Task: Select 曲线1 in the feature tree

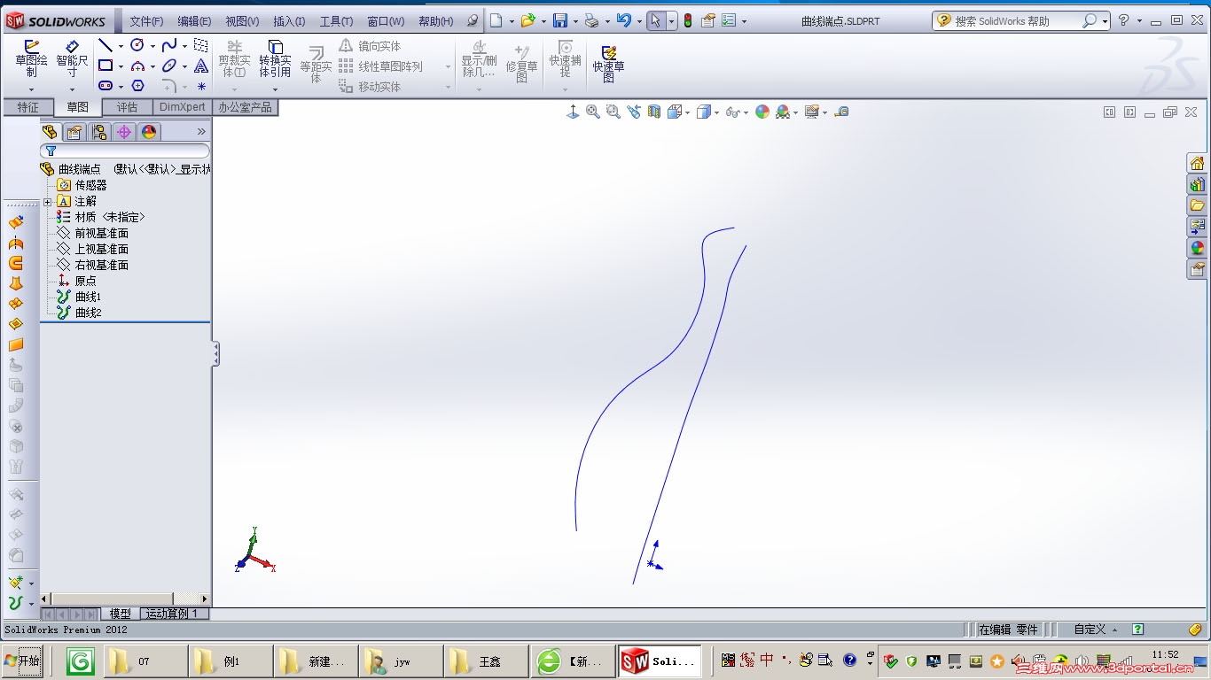Action: (88, 297)
